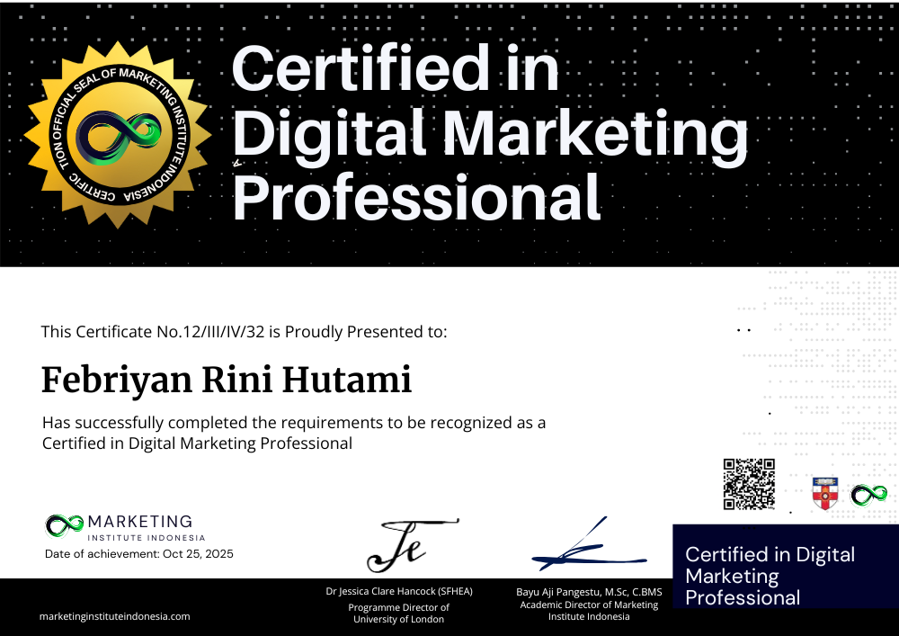Click the 'MARKETING' wordmark text

coord(139,522)
